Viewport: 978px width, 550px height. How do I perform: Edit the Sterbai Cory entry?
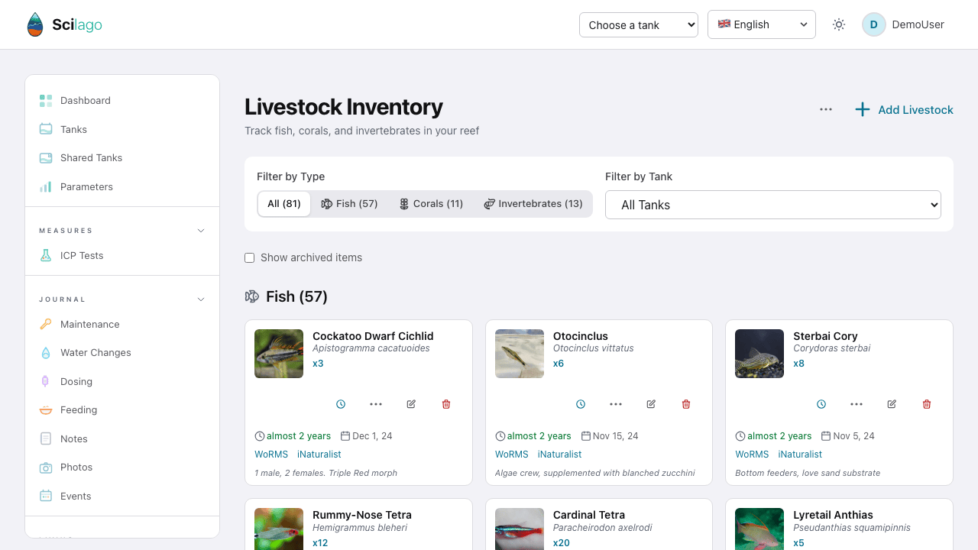[892, 404]
